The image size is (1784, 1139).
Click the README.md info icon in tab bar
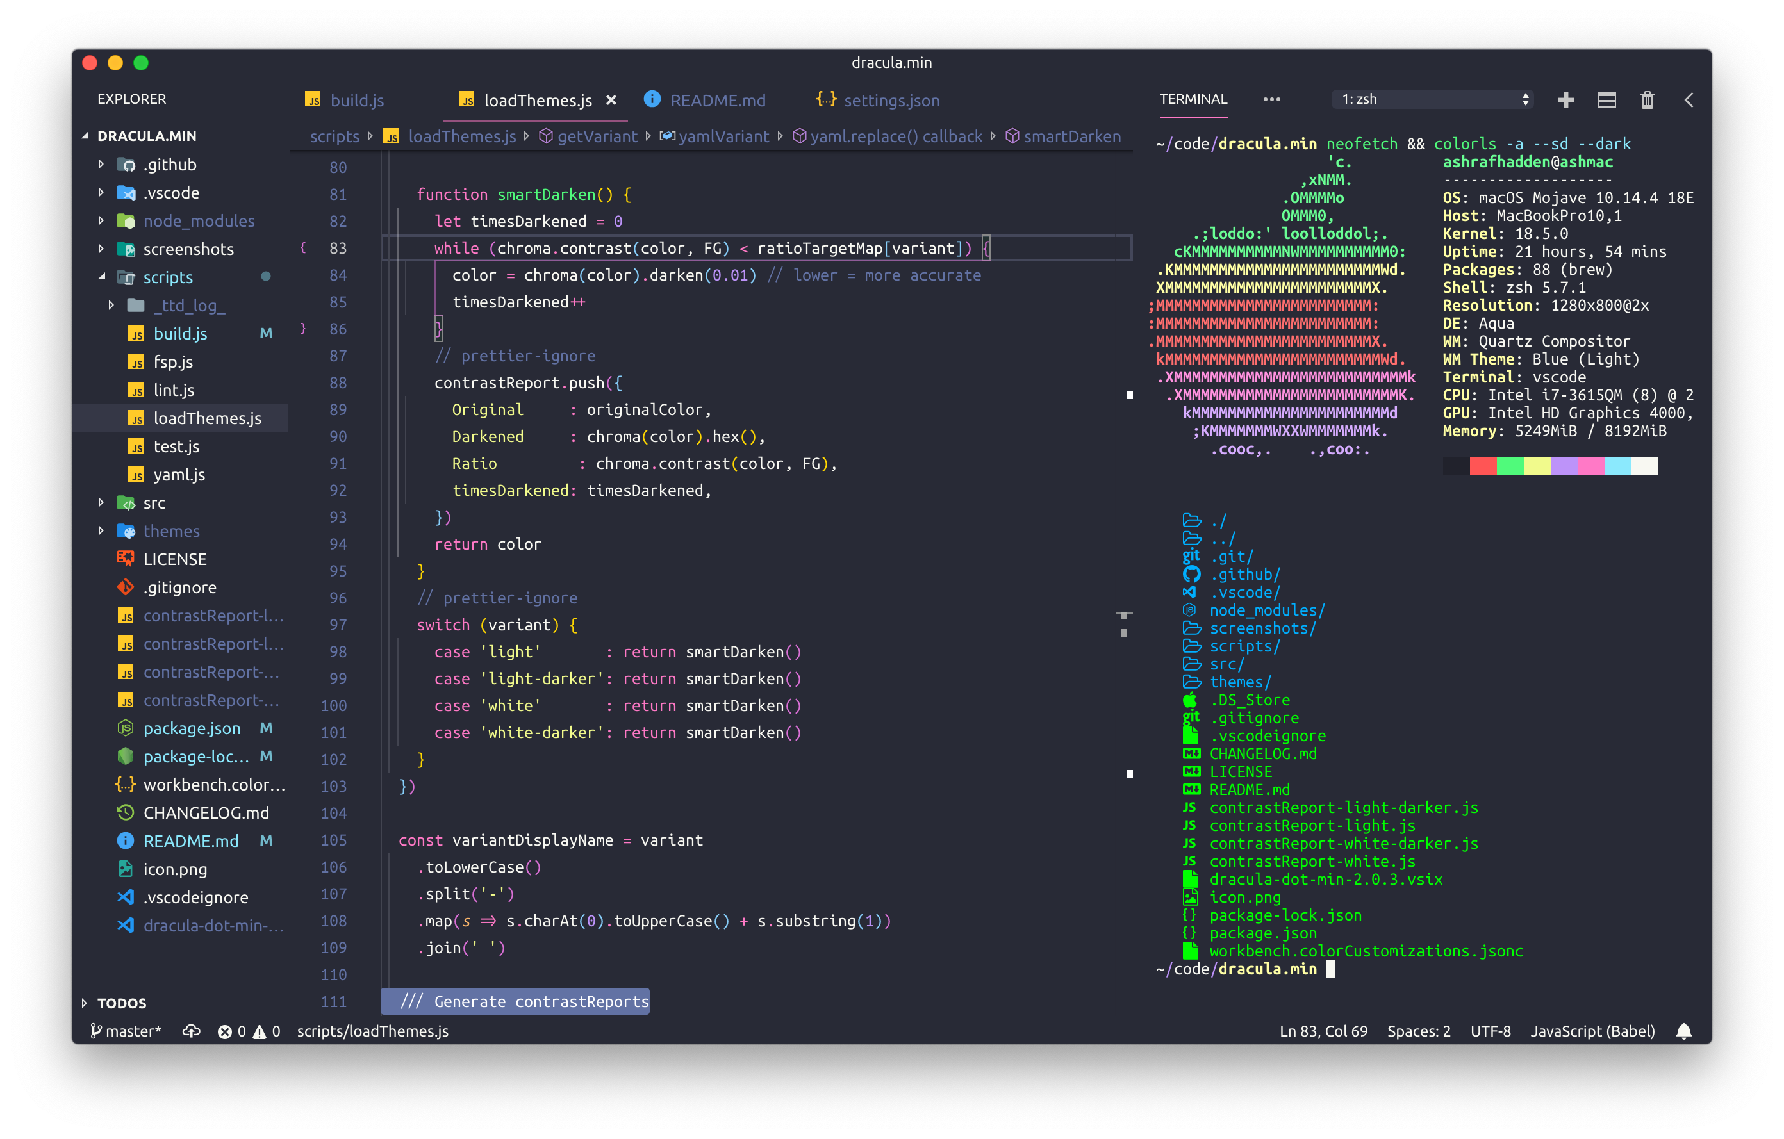click(648, 101)
